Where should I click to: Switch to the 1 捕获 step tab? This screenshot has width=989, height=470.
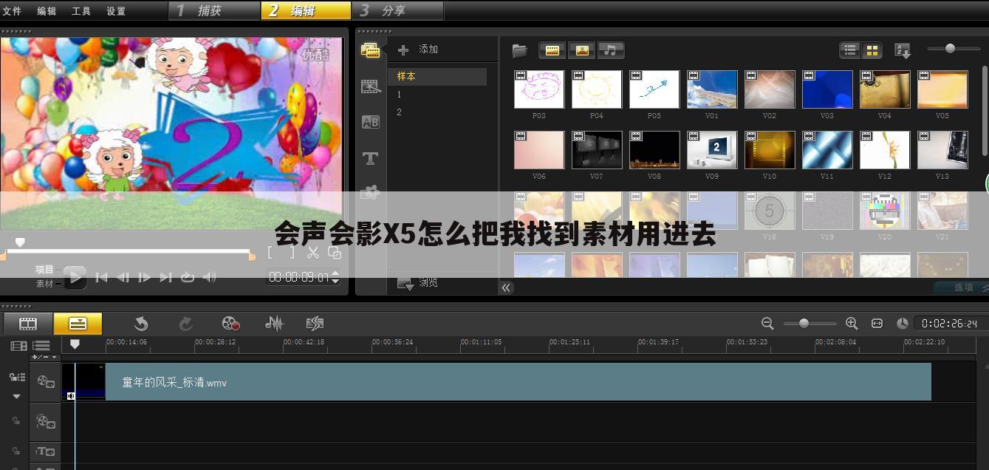(x=214, y=10)
